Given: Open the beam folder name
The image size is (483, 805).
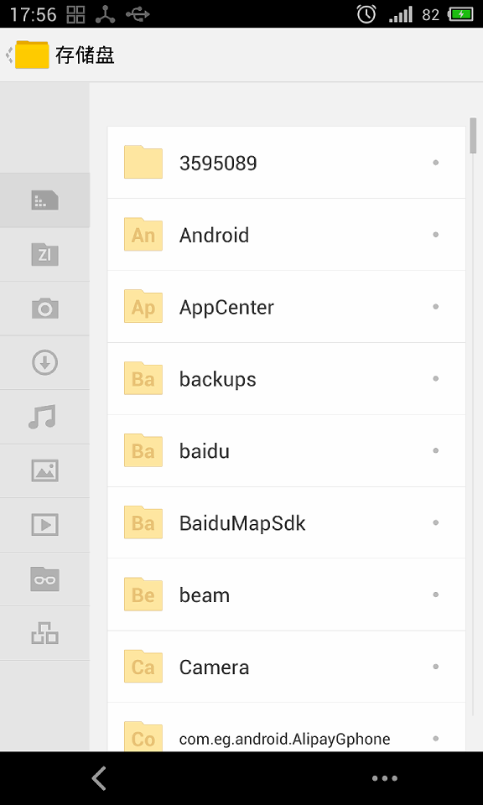Looking at the screenshot, I should pos(205,595).
